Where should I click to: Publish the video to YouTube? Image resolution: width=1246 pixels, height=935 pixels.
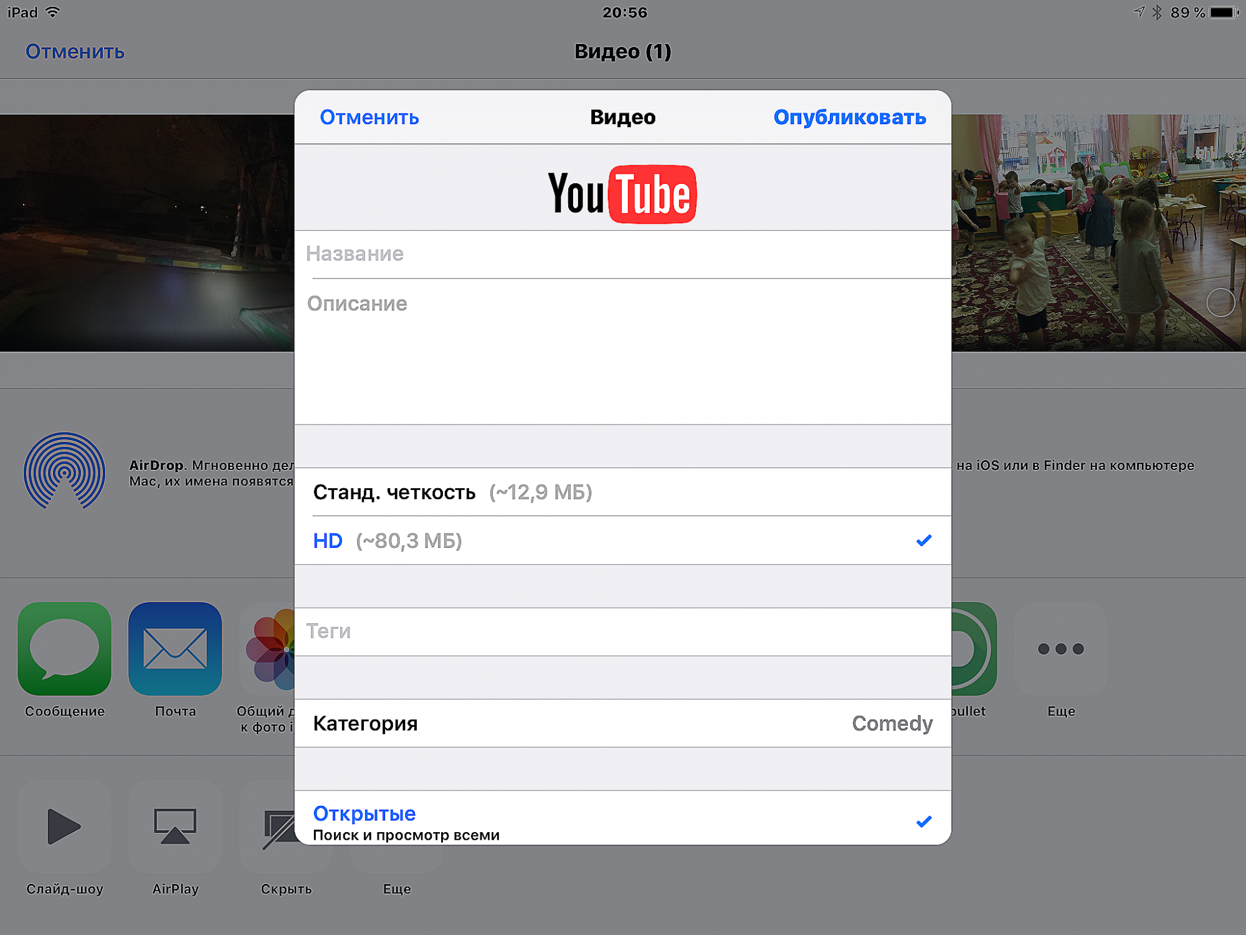(850, 117)
